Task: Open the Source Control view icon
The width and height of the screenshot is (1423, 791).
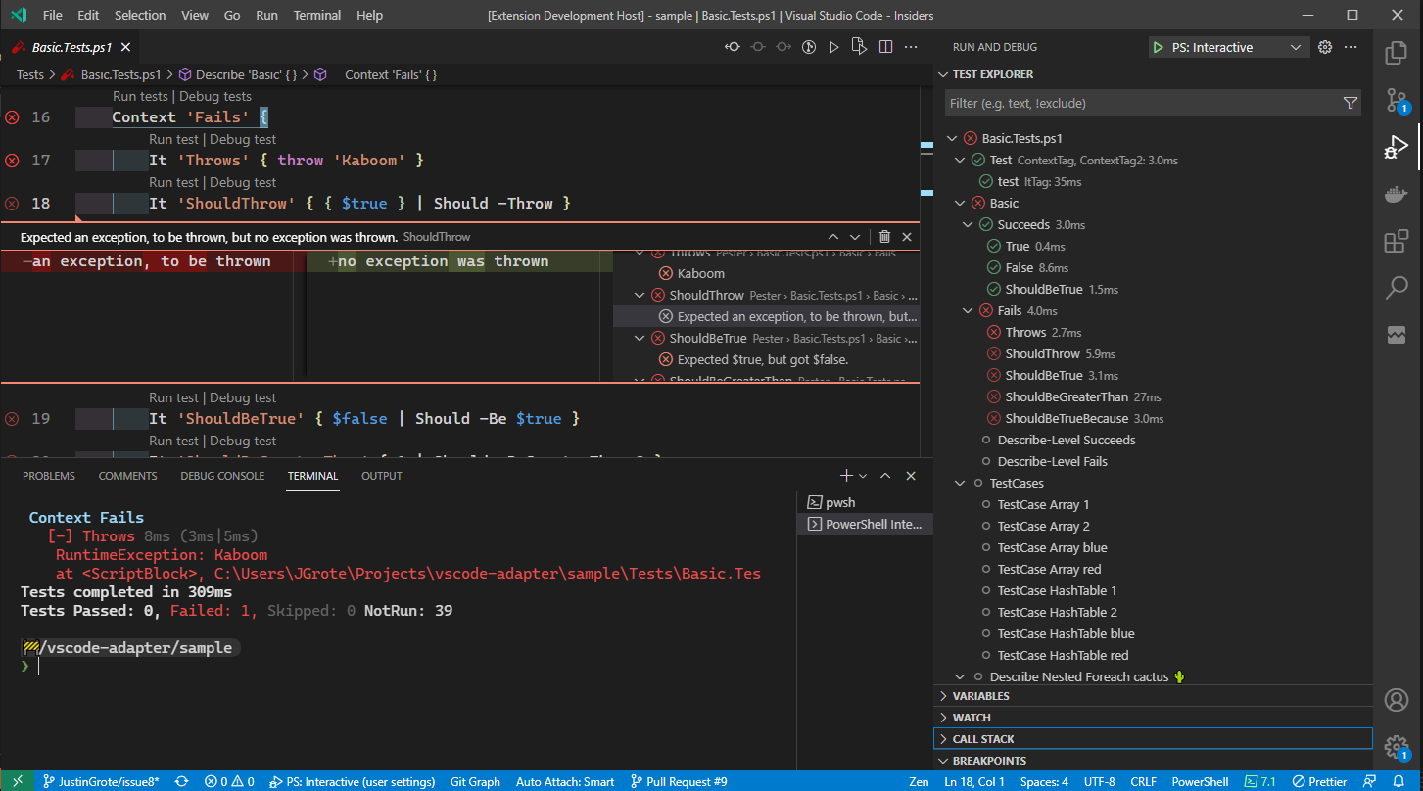Action: click(x=1396, y=99)
